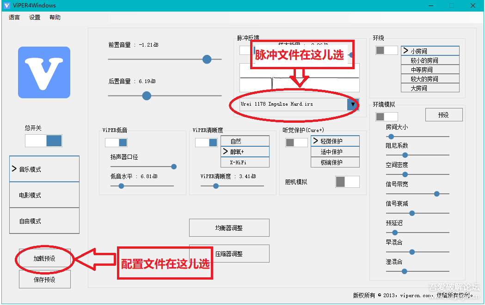Close the ViPER4Windows window

(x=473, y=6)
